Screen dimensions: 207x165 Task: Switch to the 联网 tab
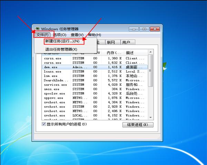[112, 42]
